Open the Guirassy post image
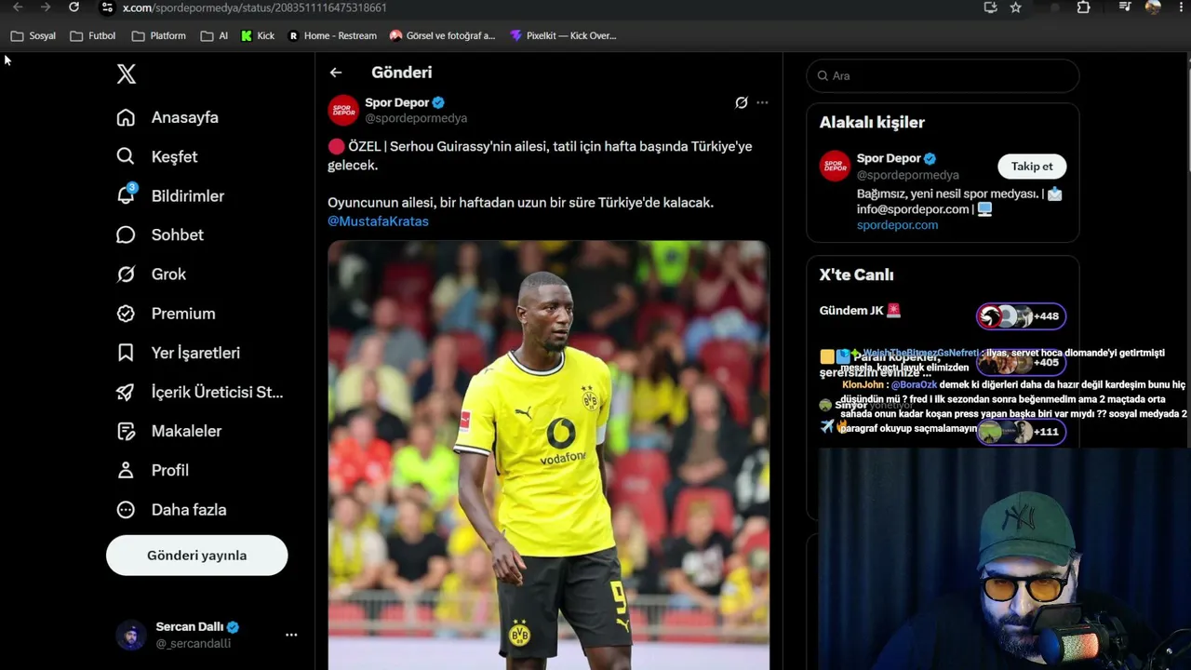The width and height of the screenshot is (1191, 670). pyautogui.click(x=548, y=455)
